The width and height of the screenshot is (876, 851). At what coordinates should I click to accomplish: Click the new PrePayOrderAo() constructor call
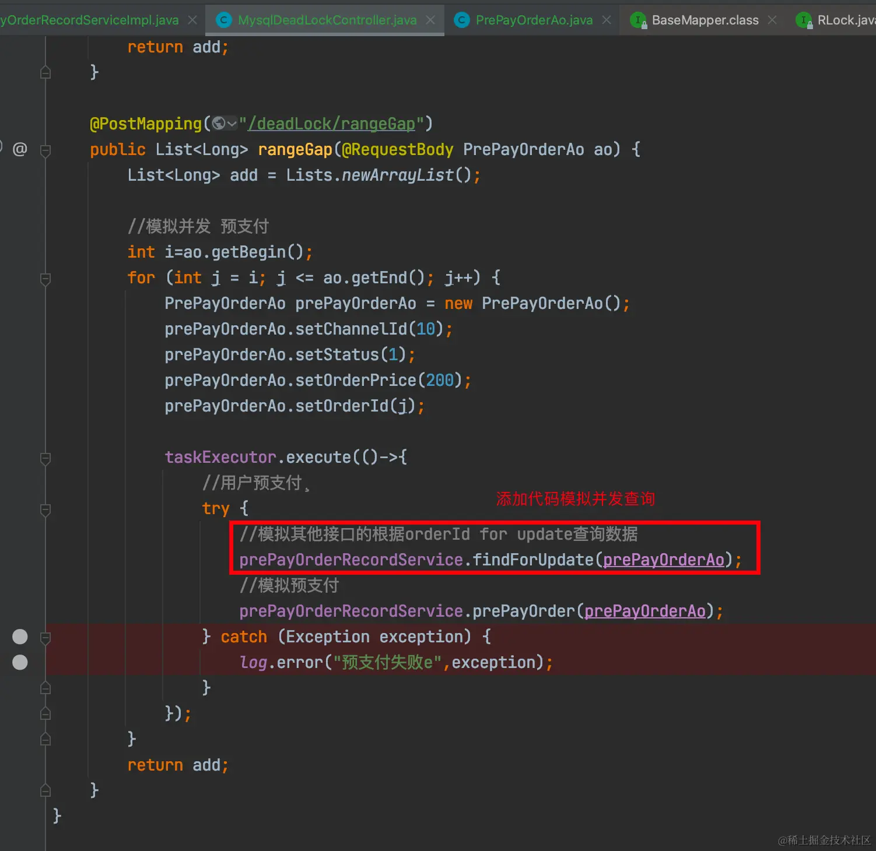coord(532,303)
